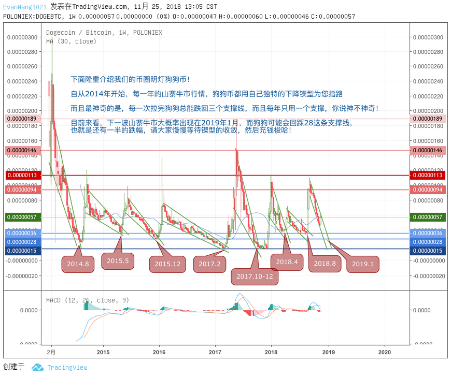
Task: Click the green 0.00000057 tag on right axis
Action: (428, 217)
